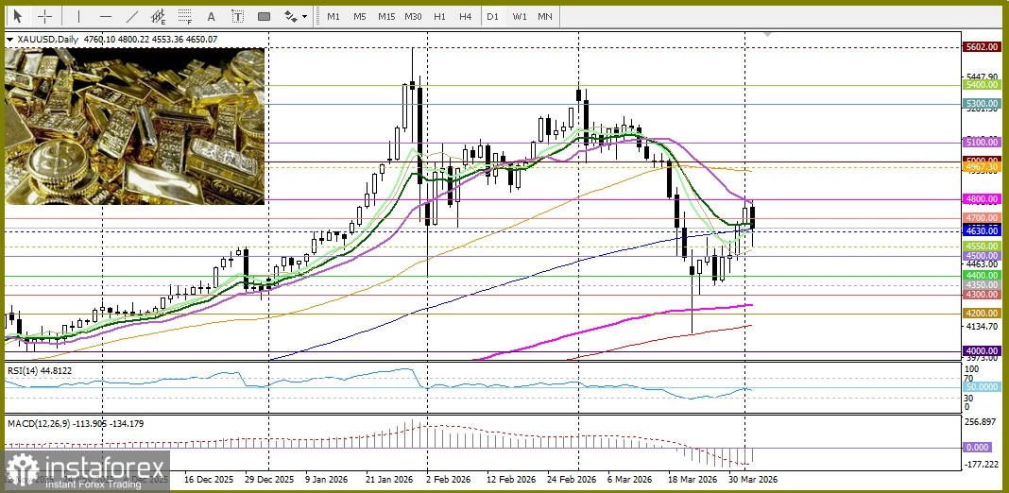Switch chart to MN monthly timeframe
The image size is (1009, 493).
(545, 16)
